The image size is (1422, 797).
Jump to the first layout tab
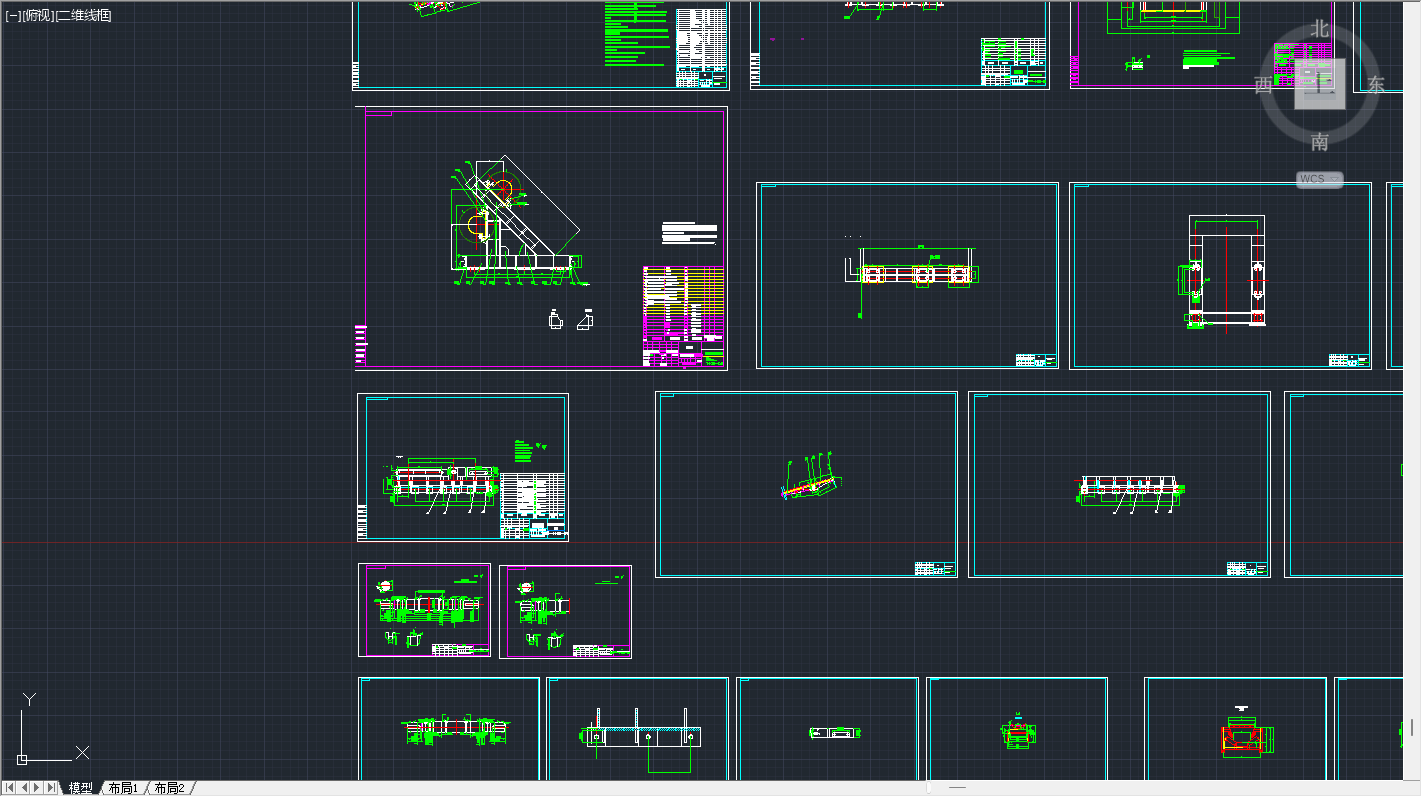[10, 788]
